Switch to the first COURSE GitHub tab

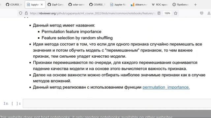14,5
